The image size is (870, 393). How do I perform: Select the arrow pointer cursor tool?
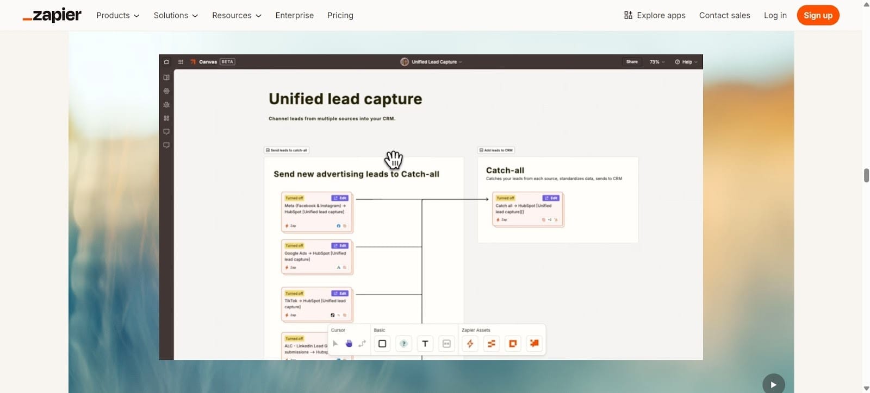click(x=335, y=344)
